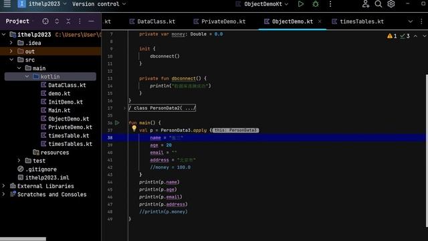Select ithelp2023.iml file
The image size is (428, 241).
pos(43,177)
